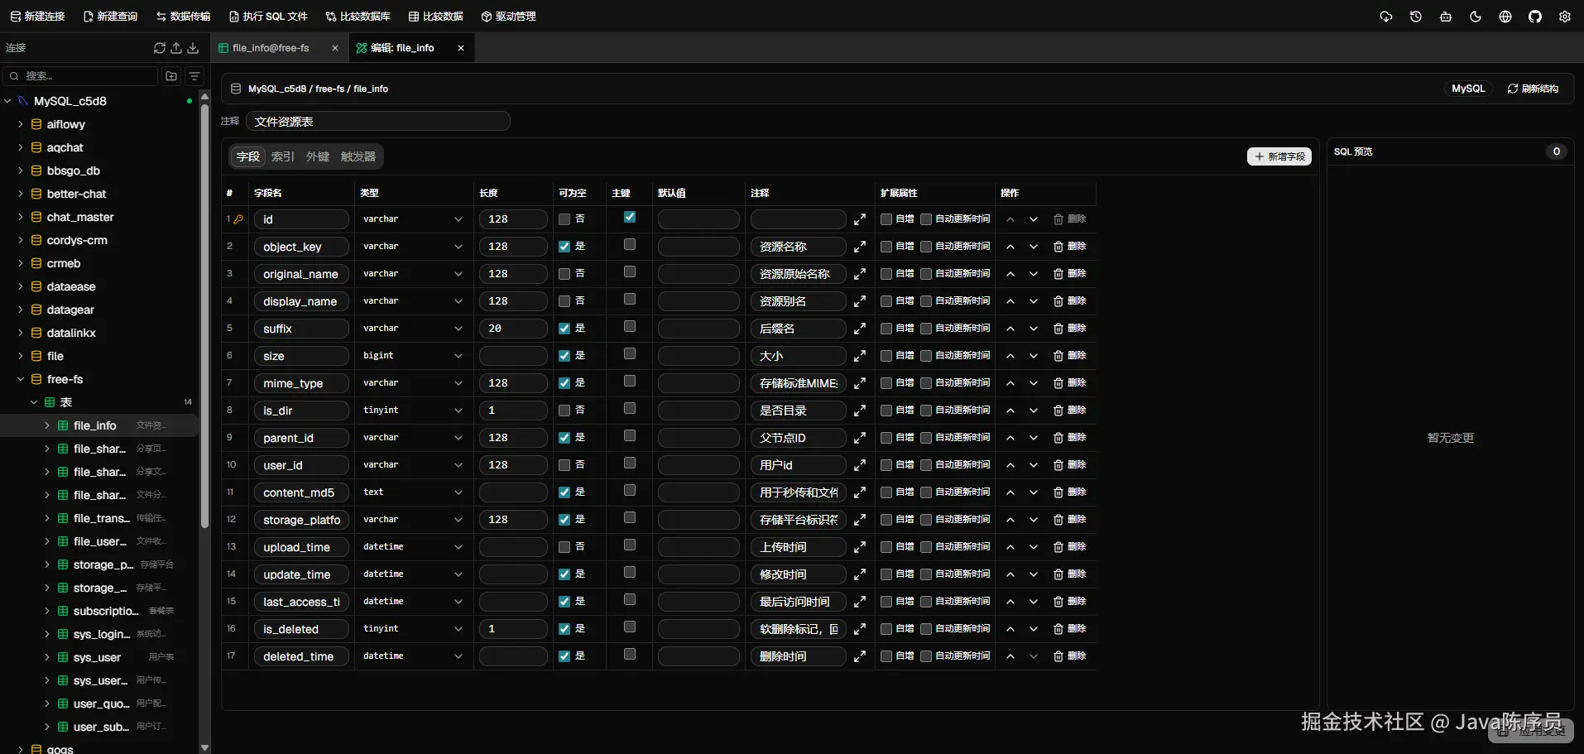Select 字段 tab
This screenshot has height=754, width=1584.
[247, 156]
